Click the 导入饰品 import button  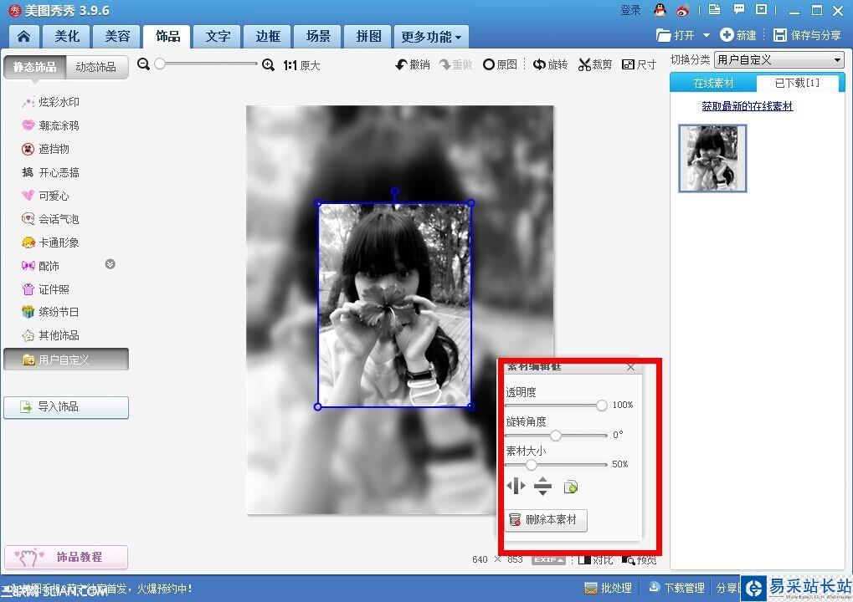click(66, 407)
